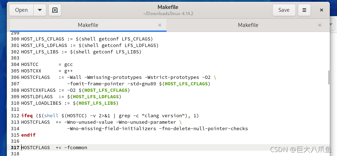Close the gedit window
Screen dimensions: 337x156
pyautogui.click(x=322, y=10)
